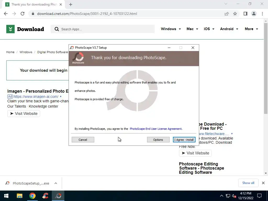
Task: Cancel the PhotoScape setup
Action: pyautogui.click(x=83, y=140)
